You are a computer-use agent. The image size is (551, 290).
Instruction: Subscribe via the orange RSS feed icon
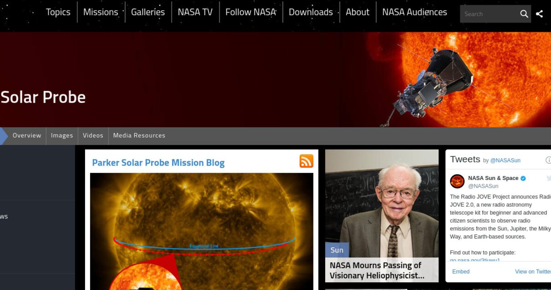(306, 161)
